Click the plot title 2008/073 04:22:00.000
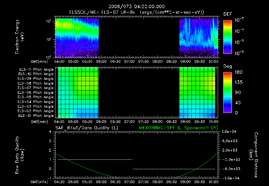This screenshot has width=269, height=186. tap(137, 7)
